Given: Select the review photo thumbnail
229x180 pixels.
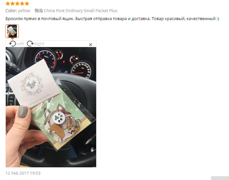Looking at the screenshot, I should [12, 31].
